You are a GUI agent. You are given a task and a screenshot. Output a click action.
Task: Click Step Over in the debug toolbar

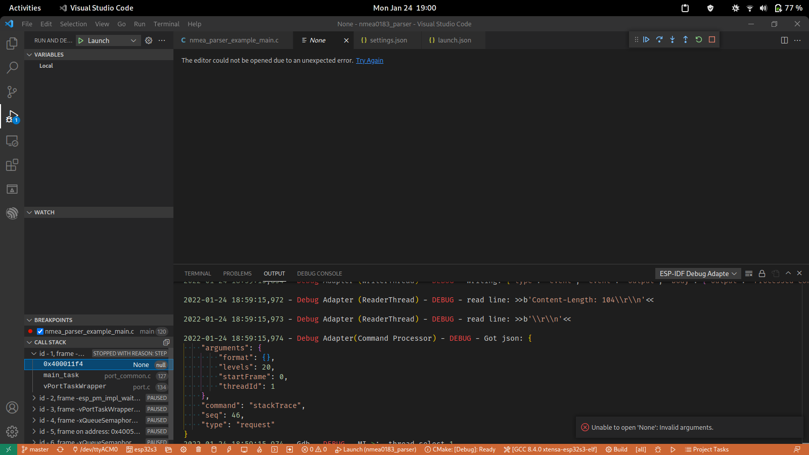click(659, 39)
